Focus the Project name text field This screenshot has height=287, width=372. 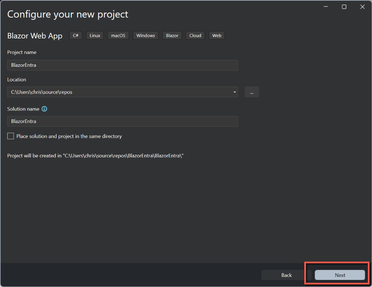click(122, 65)
